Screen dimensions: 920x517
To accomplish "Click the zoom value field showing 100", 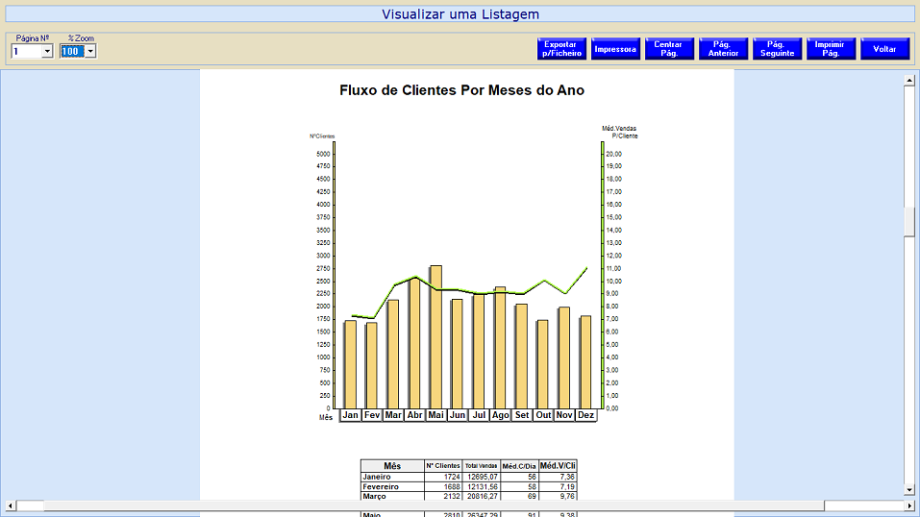I will 72,51.
